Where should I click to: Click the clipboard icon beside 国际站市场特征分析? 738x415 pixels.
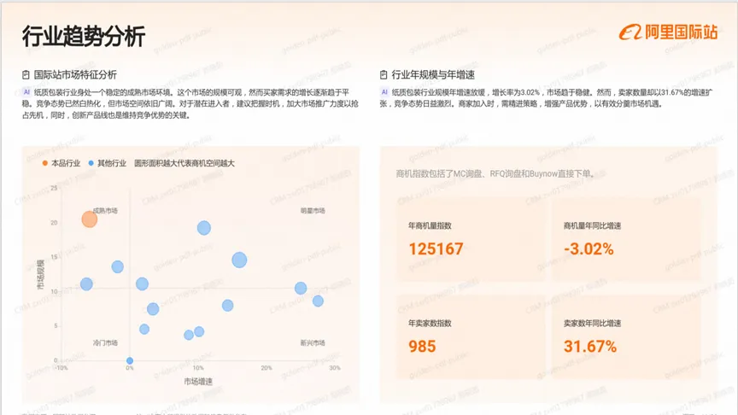click(x=26, y=75)
